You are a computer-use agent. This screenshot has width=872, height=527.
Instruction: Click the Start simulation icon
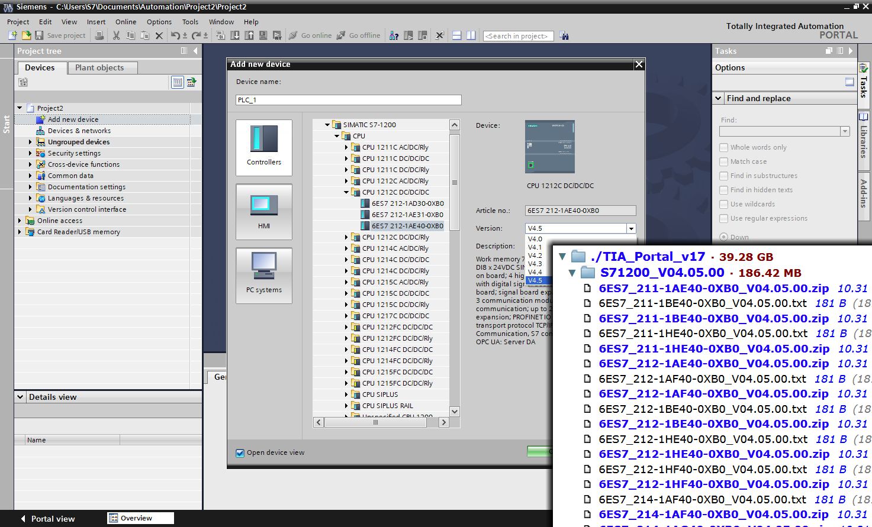[x=263, y=35]
